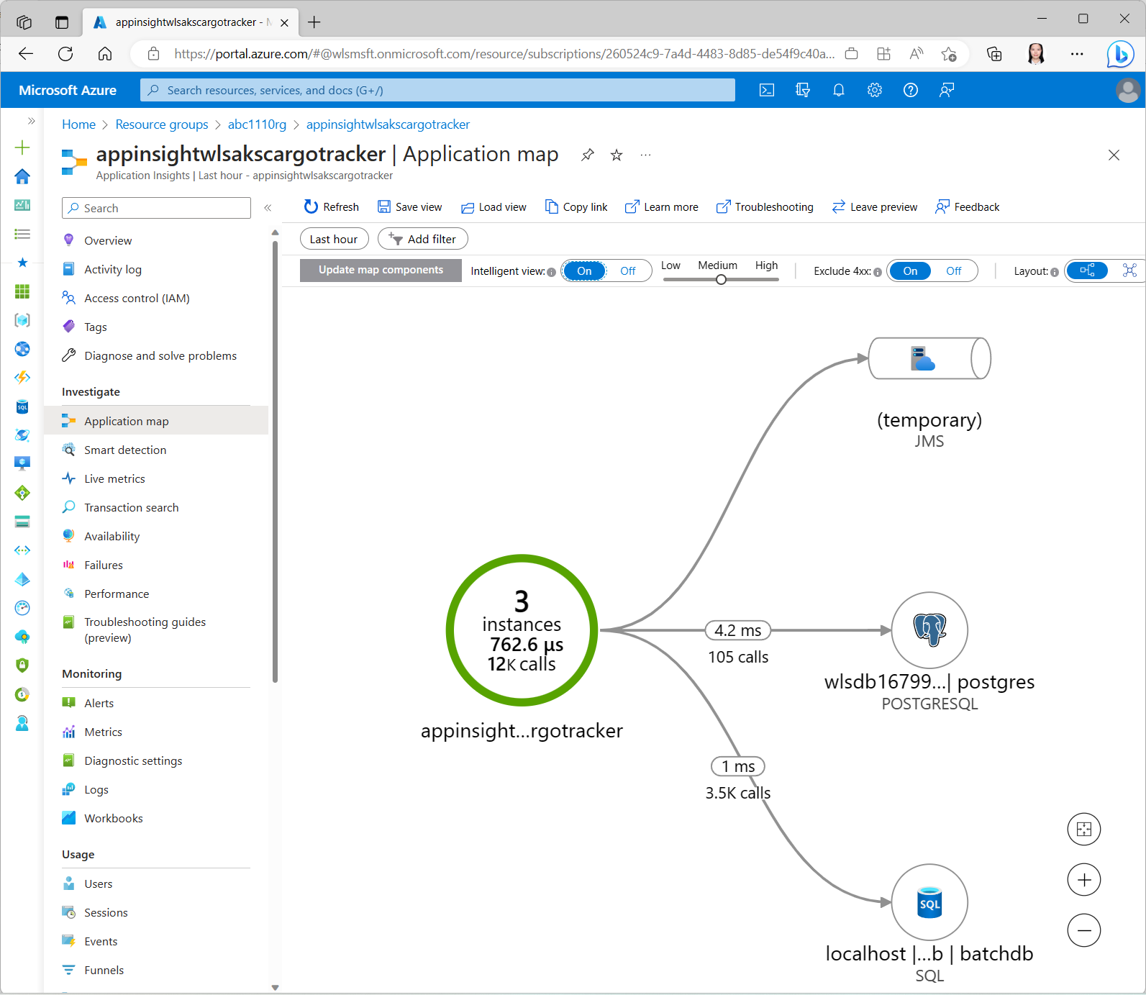Set Exclude 4xx to On
The width and height of the screenshot is (1146, 995).
(910, 271)
